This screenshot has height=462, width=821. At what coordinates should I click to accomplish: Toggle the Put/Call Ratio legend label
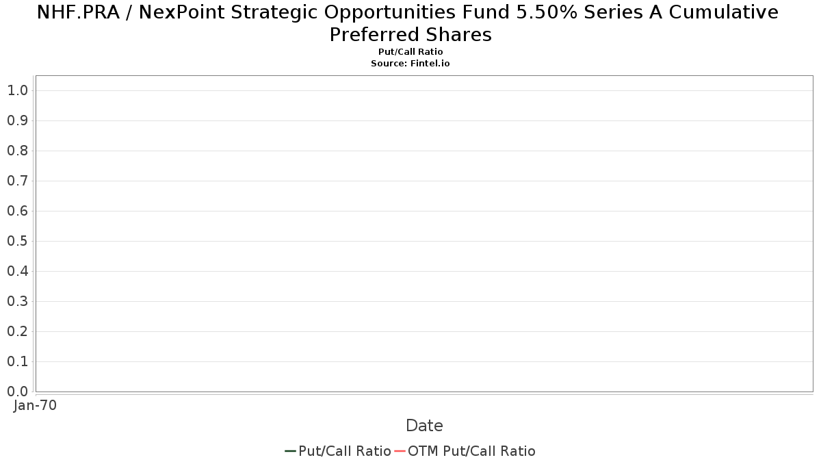point(345,451)
